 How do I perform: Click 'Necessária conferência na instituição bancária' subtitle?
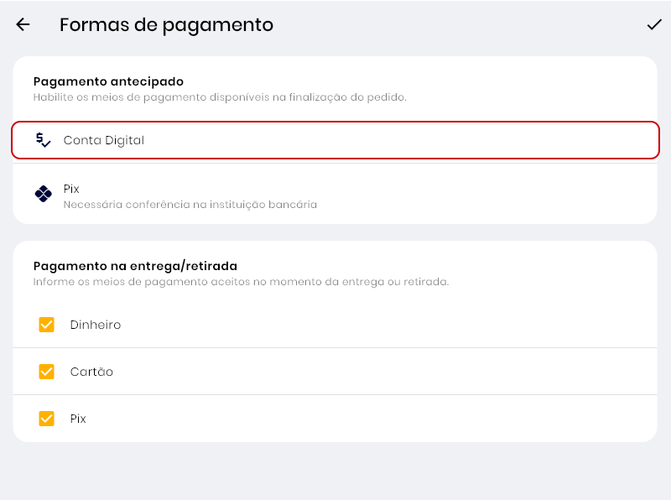[190, 204]
